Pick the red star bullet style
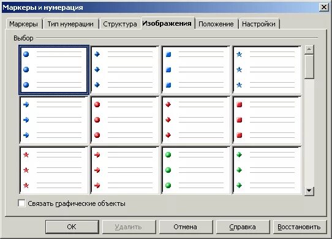 pos(54,170)
